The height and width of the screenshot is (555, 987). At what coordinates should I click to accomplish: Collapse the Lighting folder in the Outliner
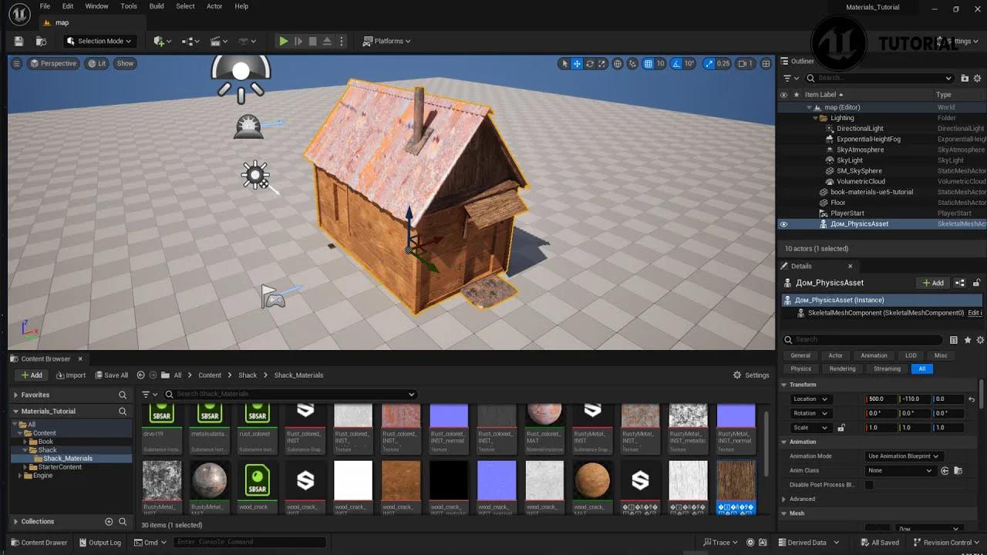point(814,117)
